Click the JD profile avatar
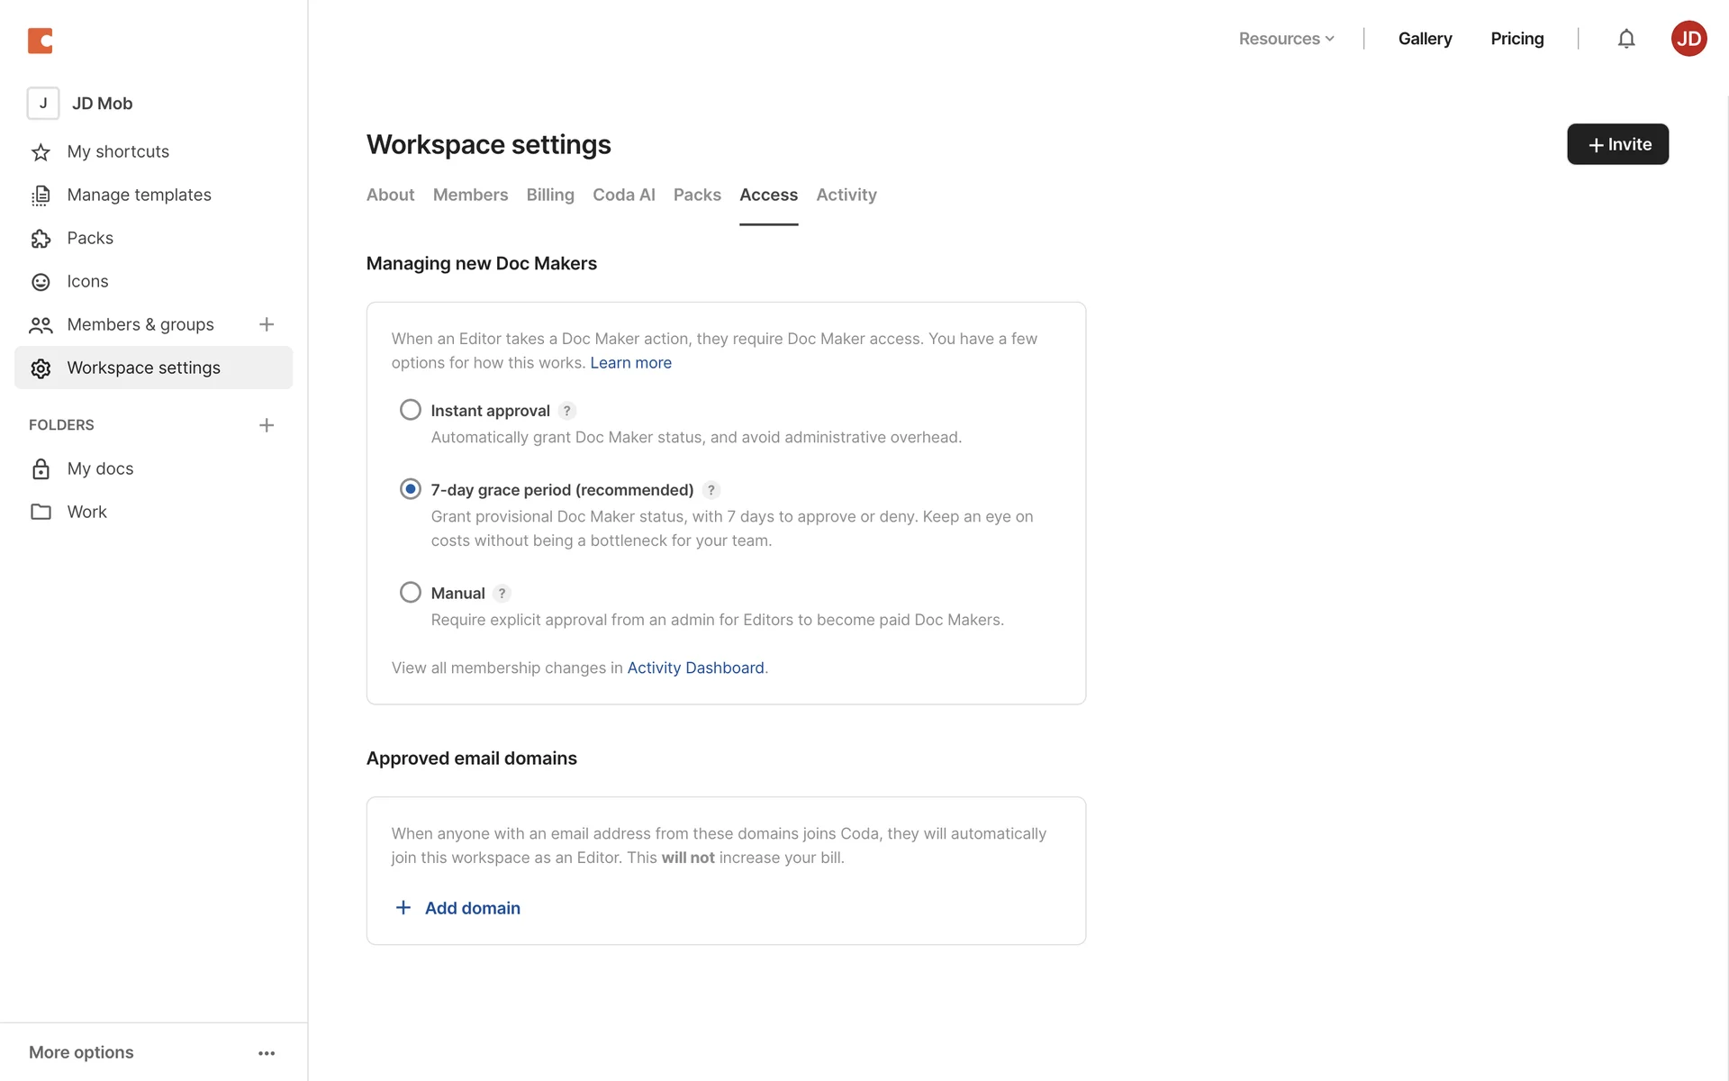Image resolution: width=1729 pixels, height=1081 pixels. [x=1688, y=39]
